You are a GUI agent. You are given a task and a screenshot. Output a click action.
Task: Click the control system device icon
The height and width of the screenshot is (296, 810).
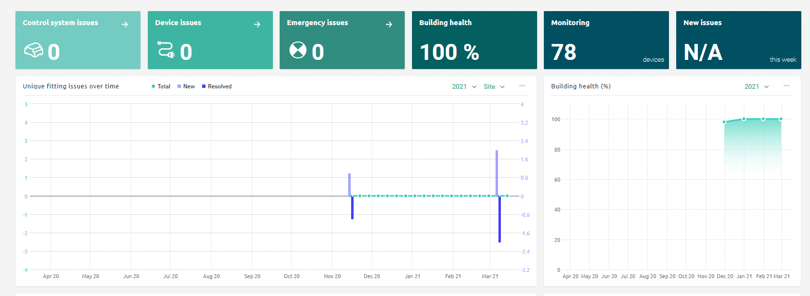pyautogui.click(x=34, y=50)
